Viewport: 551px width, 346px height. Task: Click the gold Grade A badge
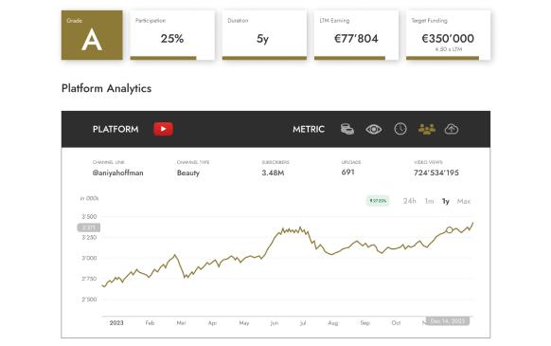point(92,35)
